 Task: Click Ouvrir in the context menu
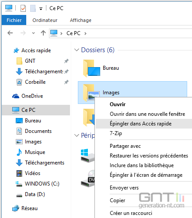[x=118, y=104]
